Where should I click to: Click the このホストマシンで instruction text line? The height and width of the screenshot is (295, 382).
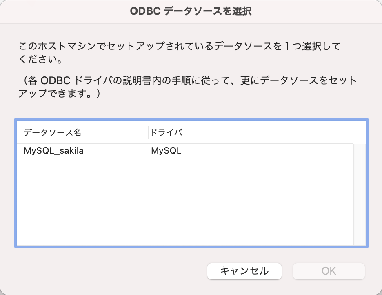[x=180, y=46]
